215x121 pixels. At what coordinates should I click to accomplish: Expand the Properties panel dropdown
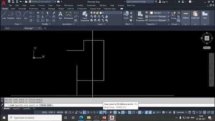pyautogui.click(x=152, y=24)
